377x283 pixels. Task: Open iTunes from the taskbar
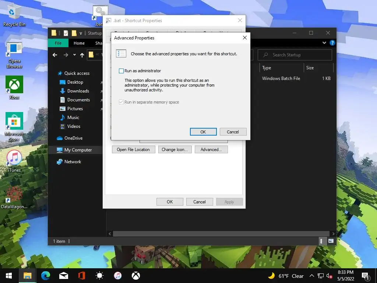(117, 276)
